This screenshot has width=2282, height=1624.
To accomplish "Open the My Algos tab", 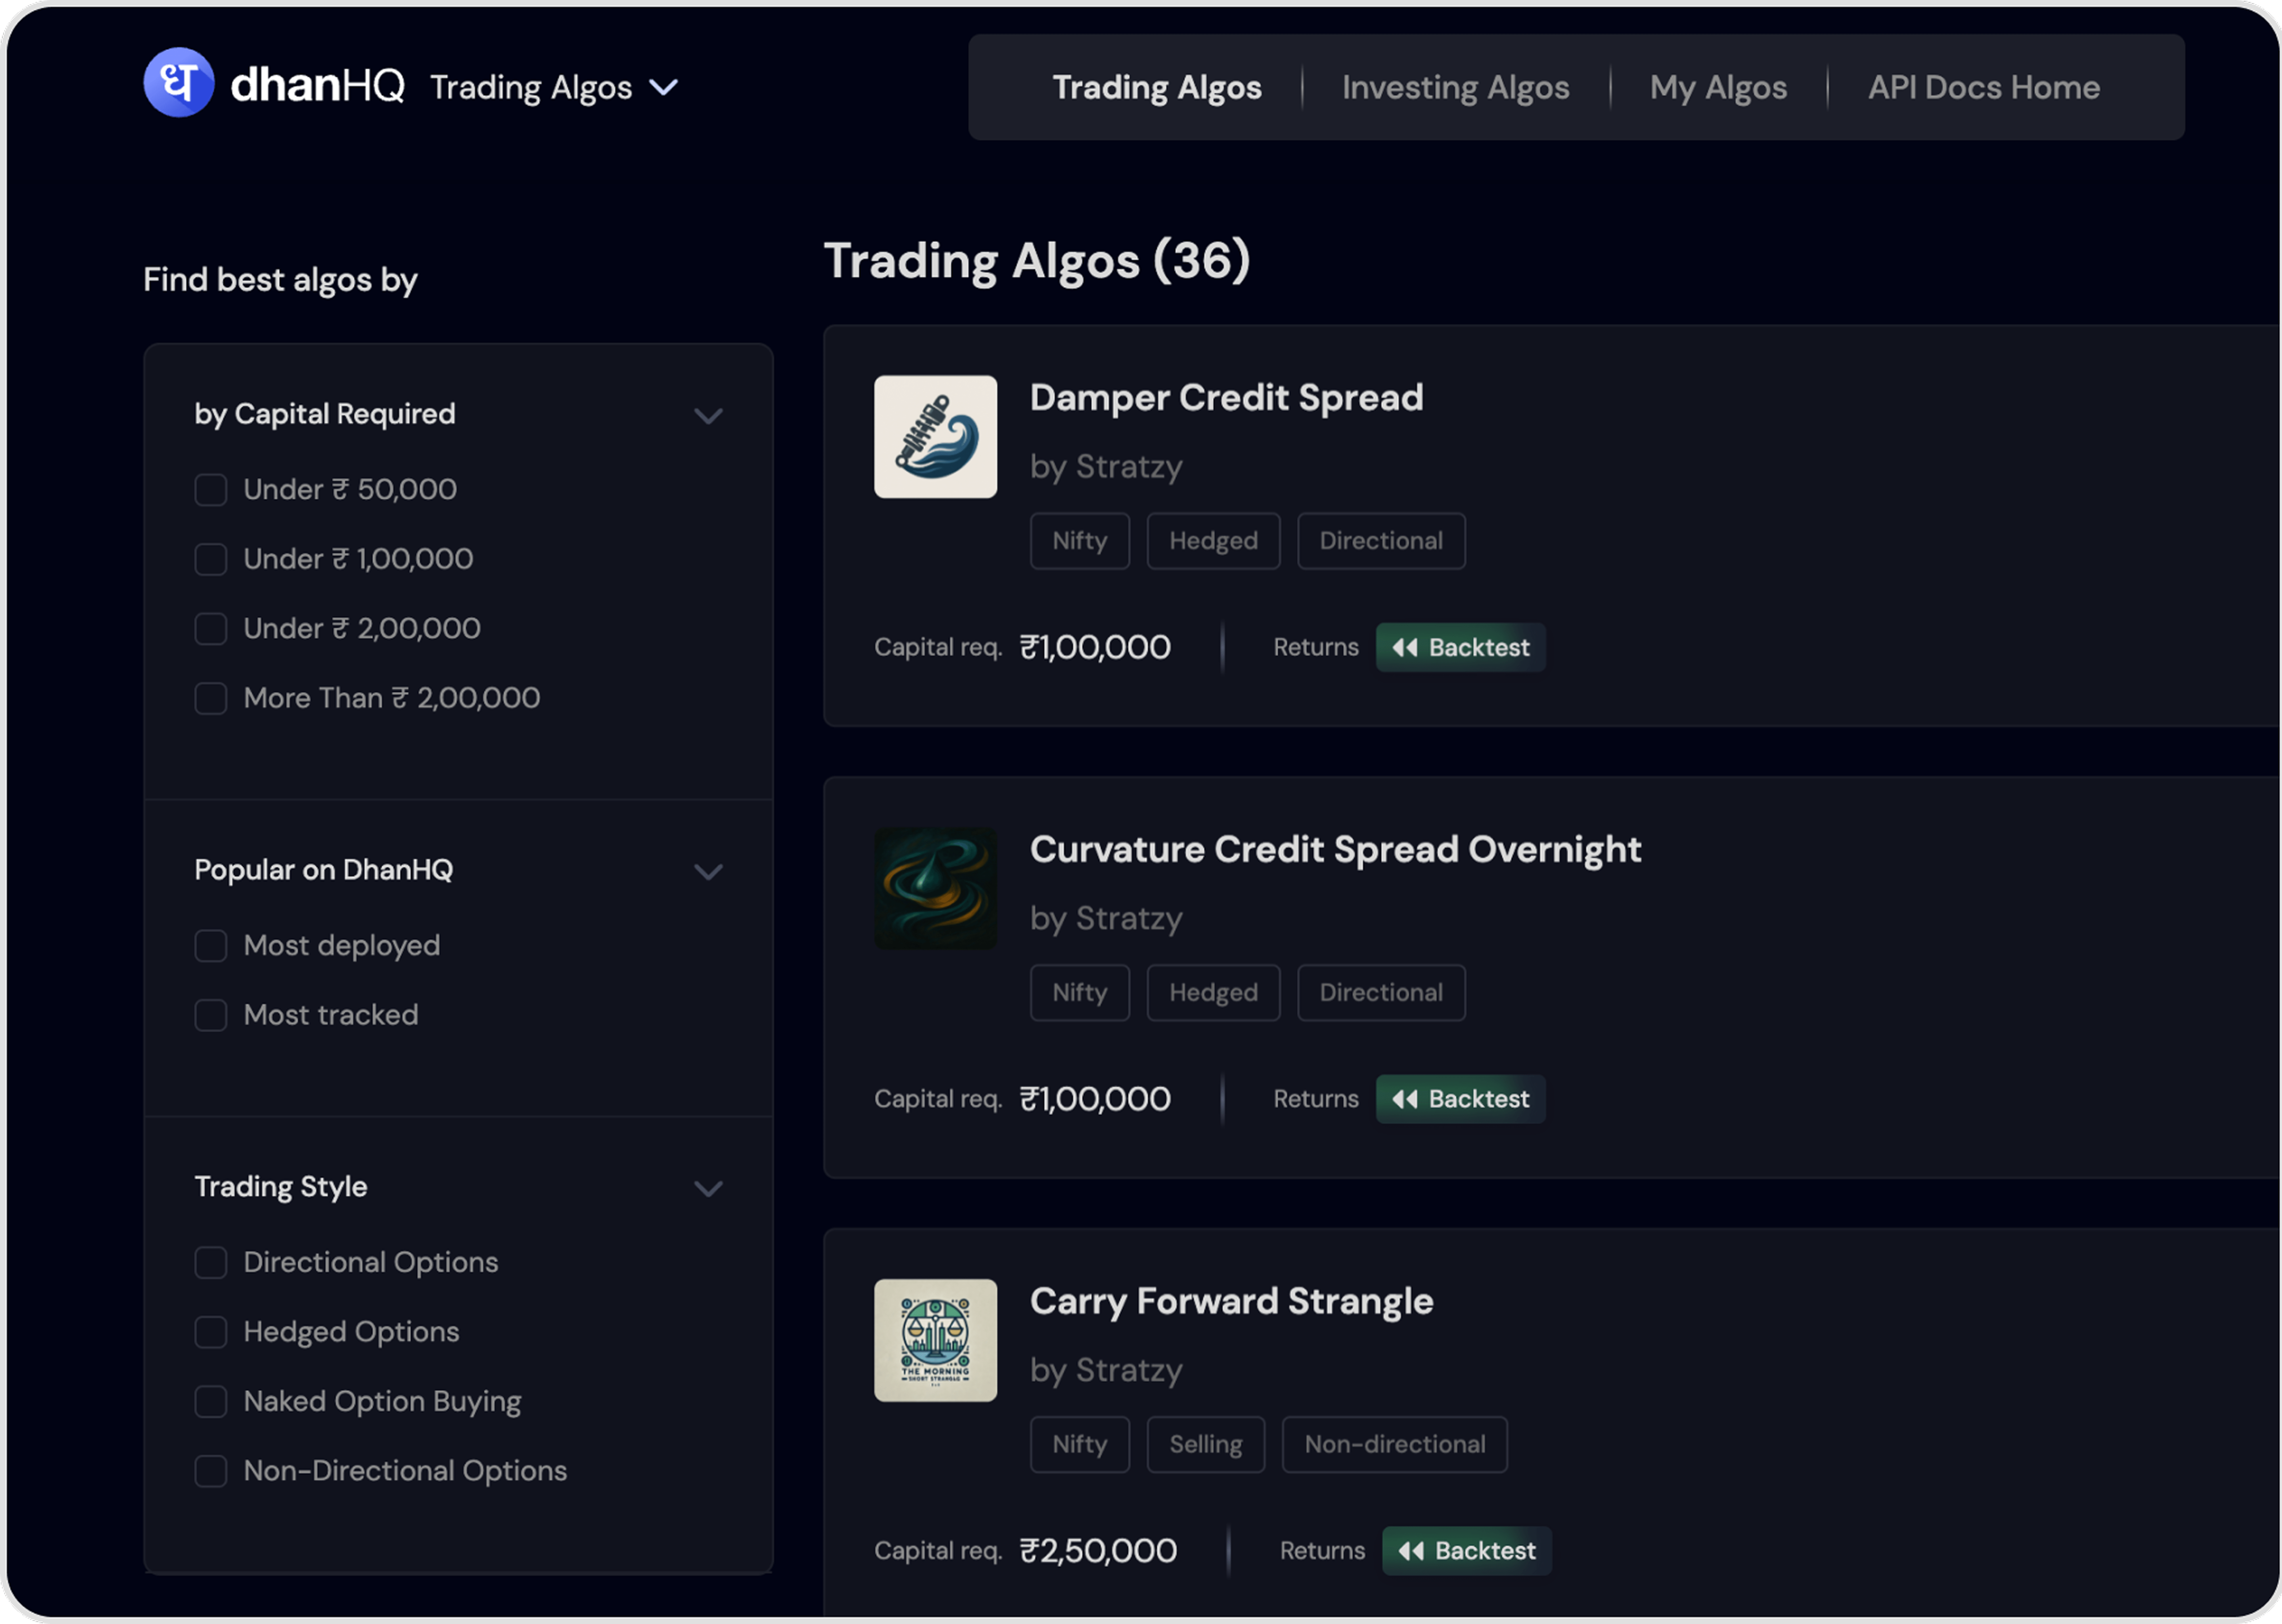I will pos(1718,88).
